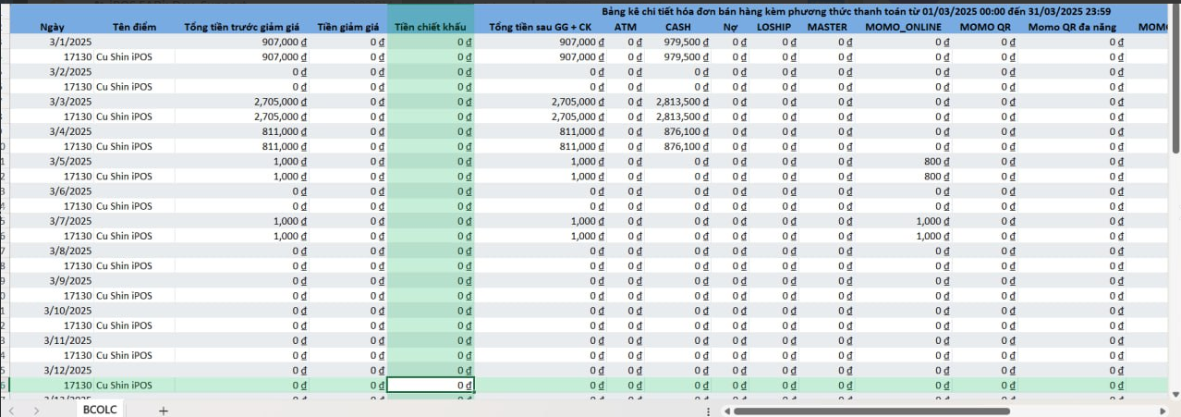Click the tab bar resize handle dots
1181x417 pixels.
pos(708,411)
